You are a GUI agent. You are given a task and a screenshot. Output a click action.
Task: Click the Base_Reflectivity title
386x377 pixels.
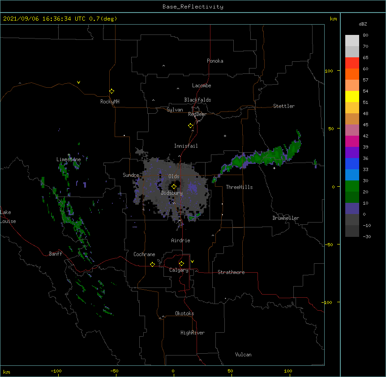point(193,7)
